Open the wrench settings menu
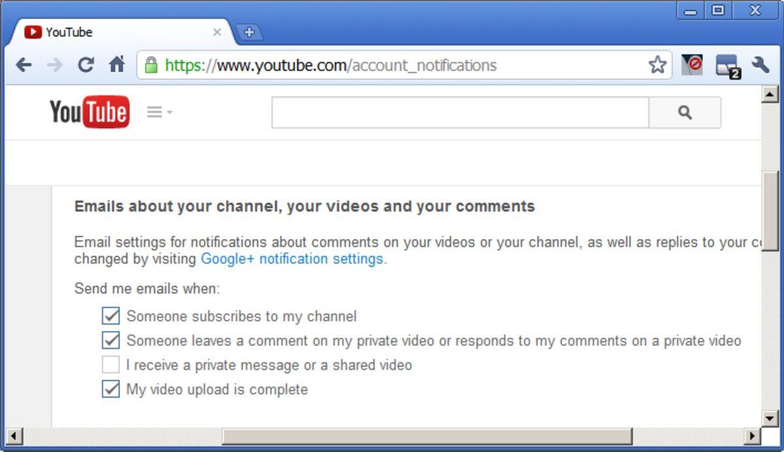784x452 pixels. [760, 65]
